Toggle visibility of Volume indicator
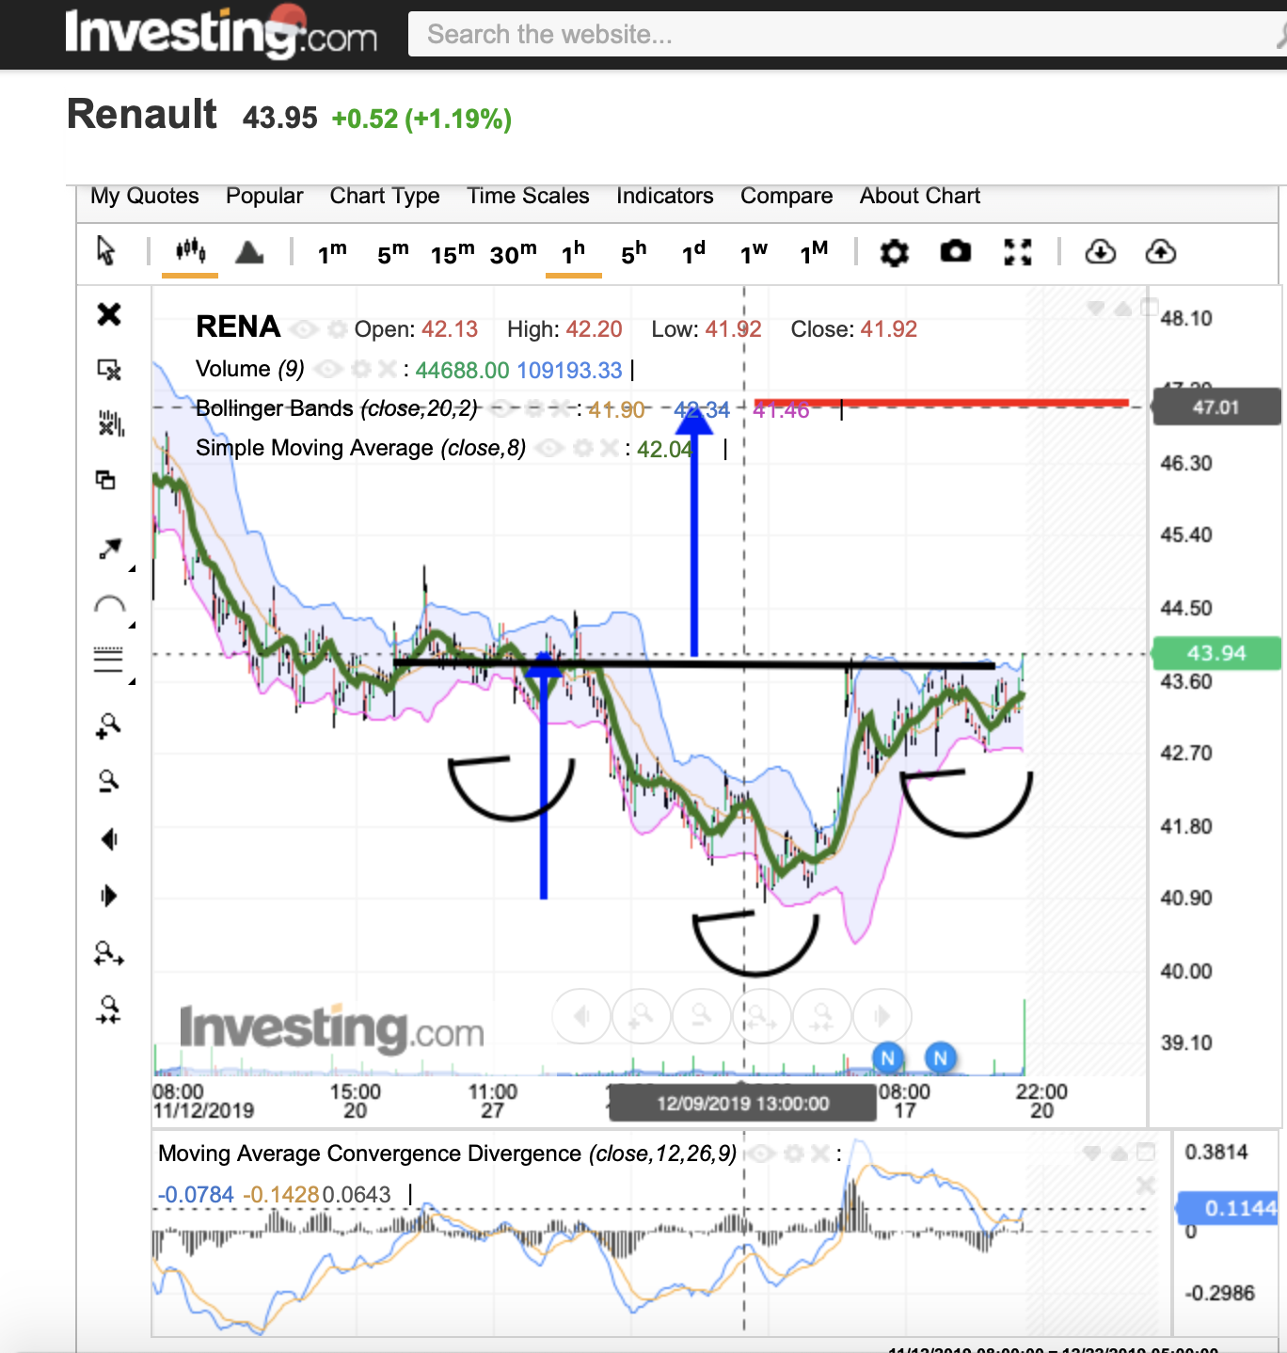The image size is (1287, 1353). click(327, 369)
